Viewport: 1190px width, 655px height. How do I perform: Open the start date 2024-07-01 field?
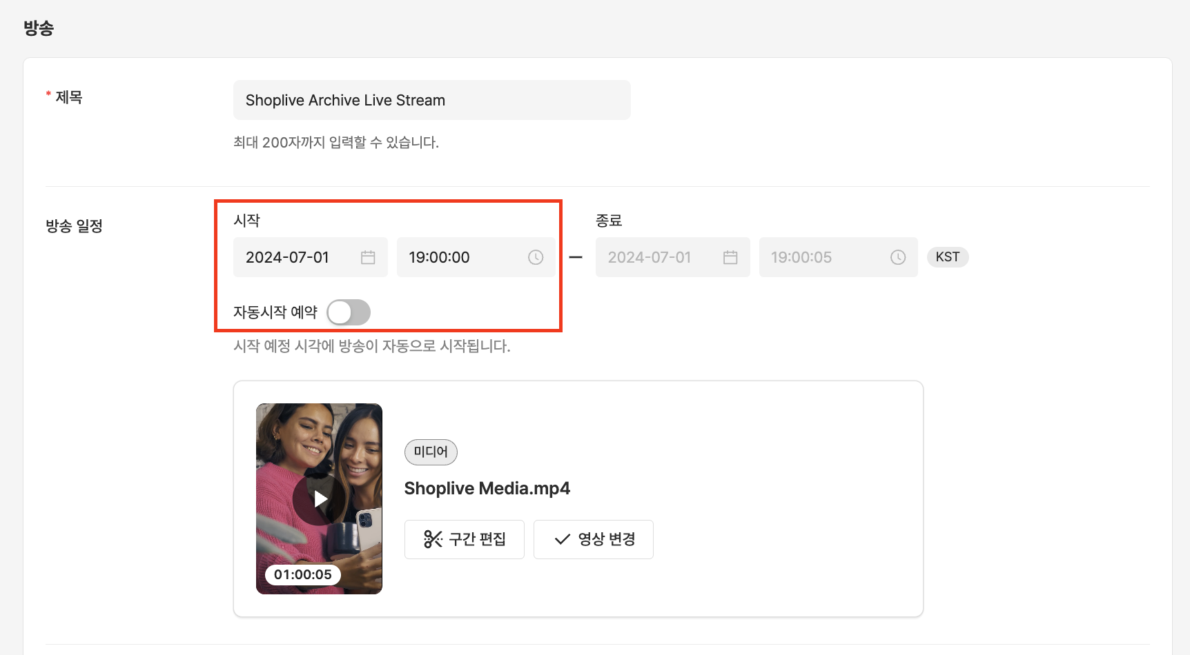pyautogui.click(x=310, y=257)
